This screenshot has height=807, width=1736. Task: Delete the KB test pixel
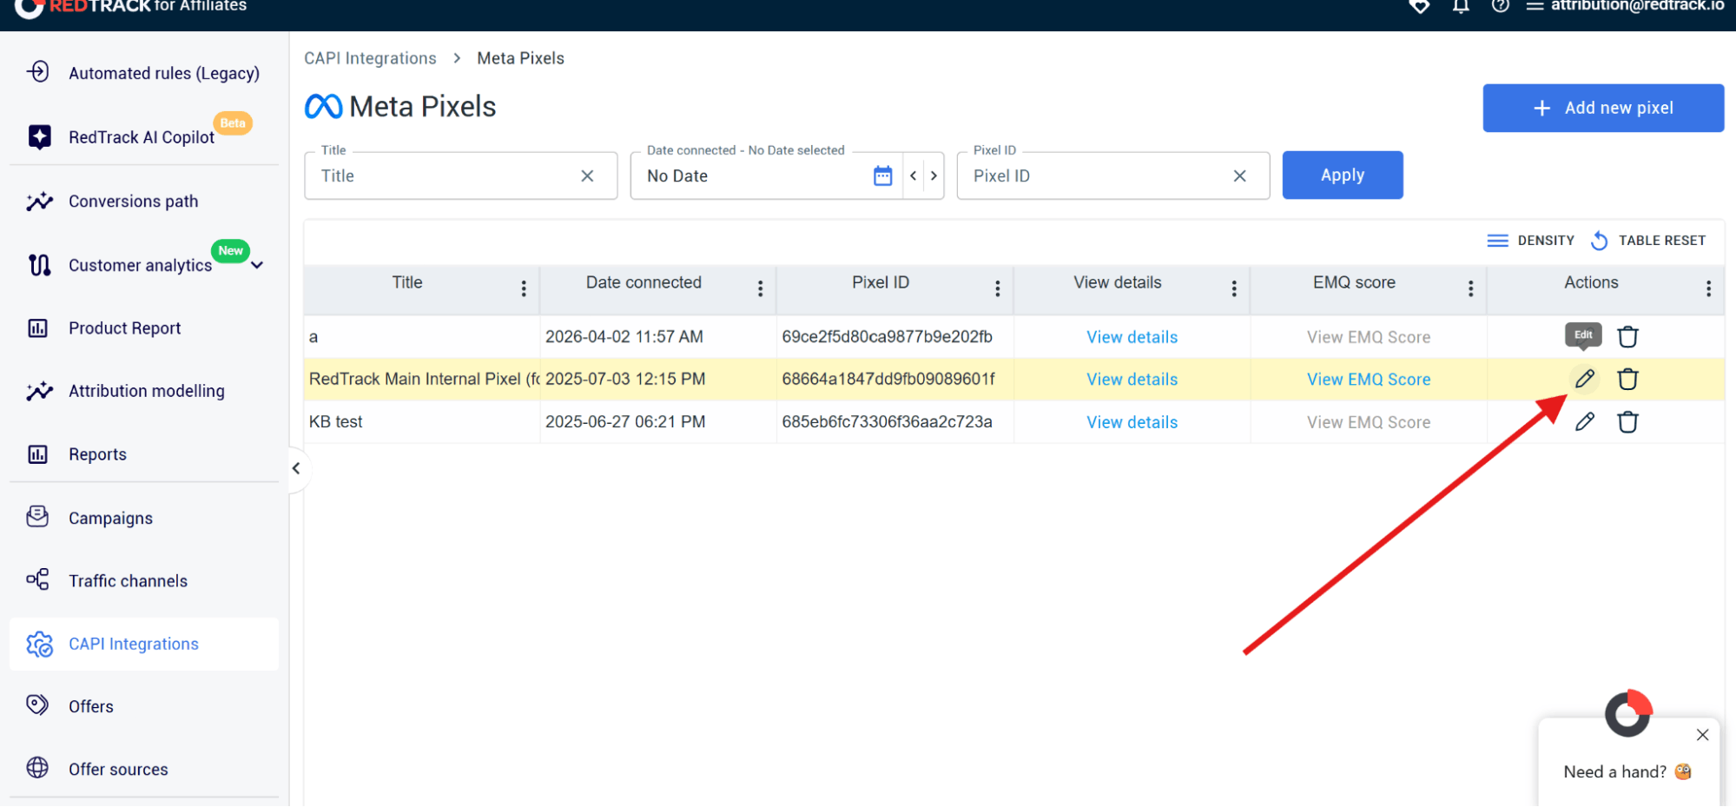[x=1627, y=421]
